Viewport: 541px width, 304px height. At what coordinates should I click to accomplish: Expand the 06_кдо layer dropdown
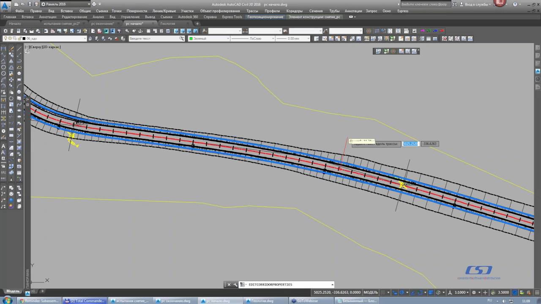[x=85, y=39]
